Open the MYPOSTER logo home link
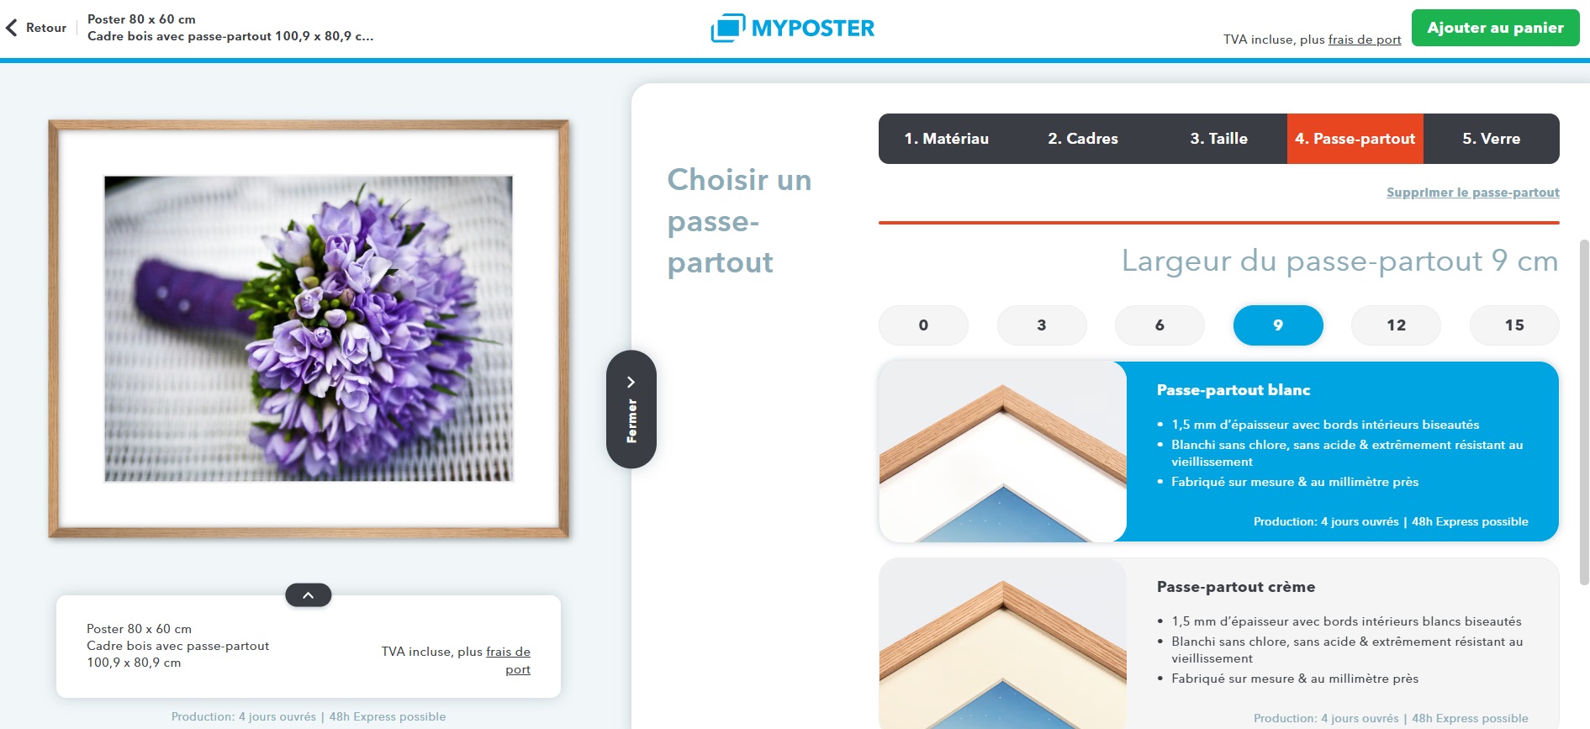This screenshot has width=1590, height=729. [x=793, y=28]
